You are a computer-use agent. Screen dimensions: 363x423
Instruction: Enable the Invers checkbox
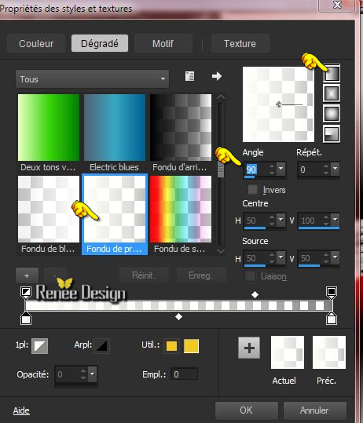pos(252,190)
